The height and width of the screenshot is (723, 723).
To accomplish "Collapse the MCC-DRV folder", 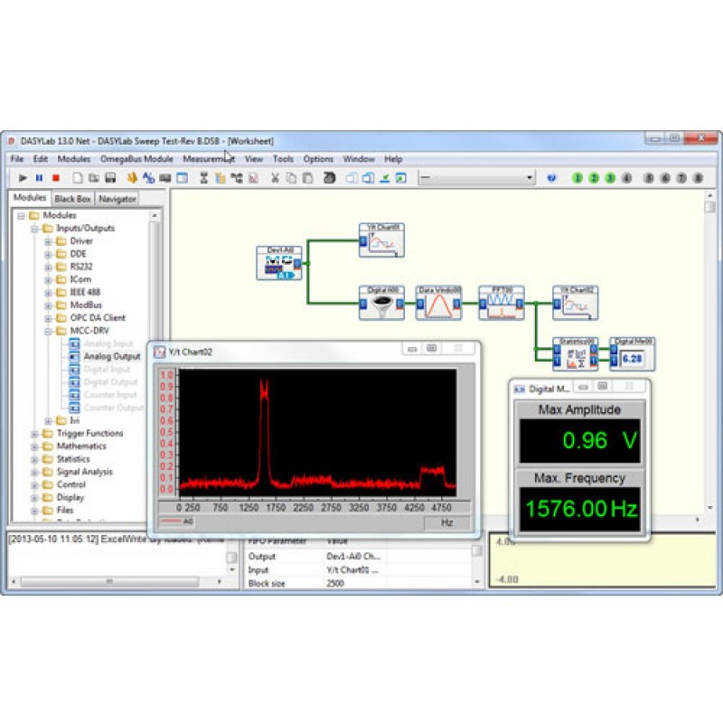I will tap(48, 331).
